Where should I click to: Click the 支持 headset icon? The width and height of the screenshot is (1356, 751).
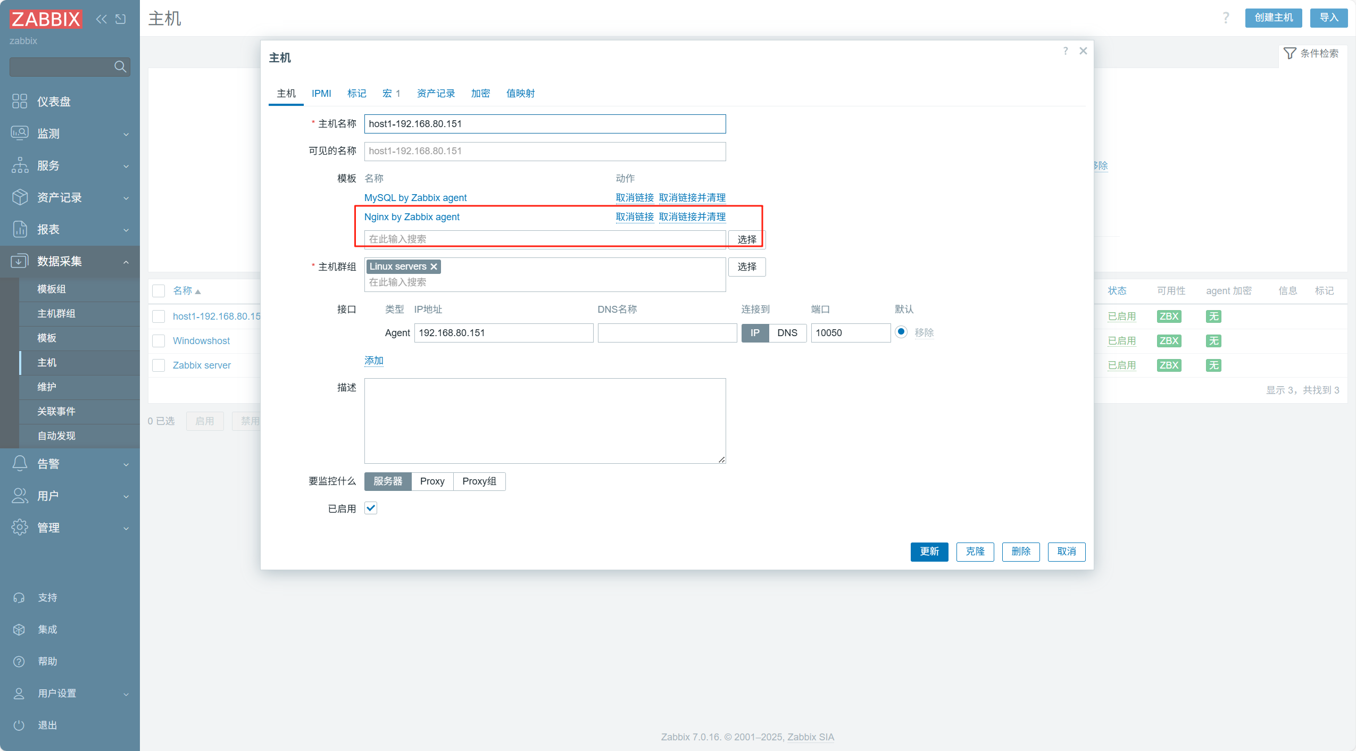coord(19,597)
